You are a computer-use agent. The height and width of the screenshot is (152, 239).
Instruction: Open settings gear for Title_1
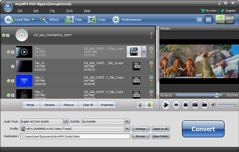coord(151,49)
